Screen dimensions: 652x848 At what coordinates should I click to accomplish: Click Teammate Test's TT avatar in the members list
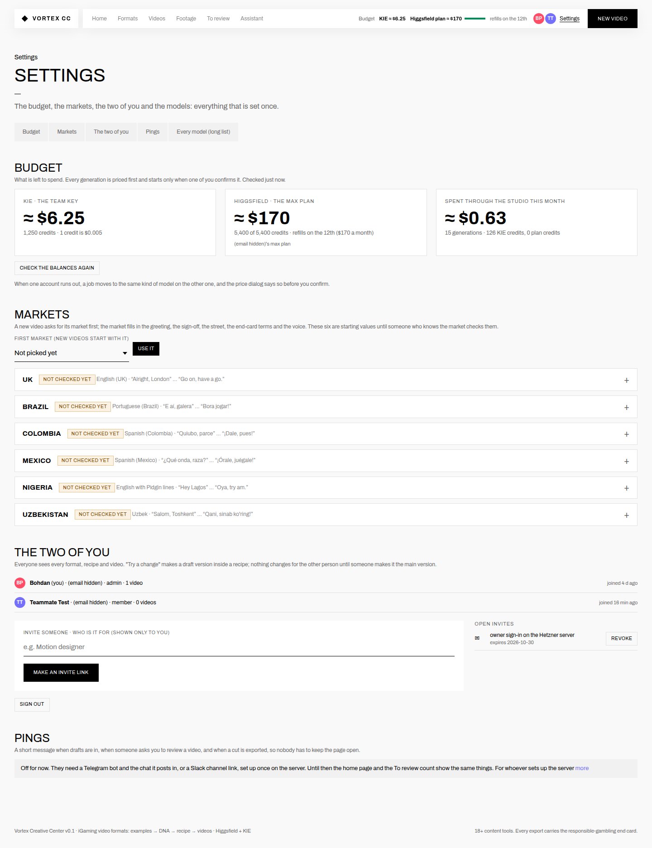[20, 602]
